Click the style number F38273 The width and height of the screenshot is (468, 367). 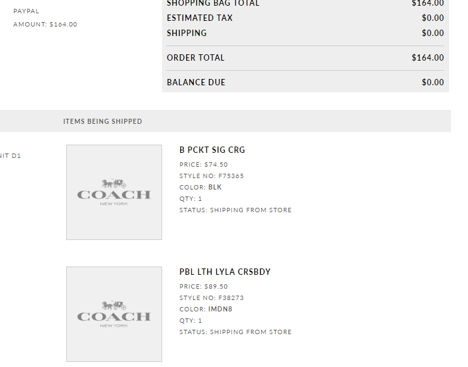(231, 298)
